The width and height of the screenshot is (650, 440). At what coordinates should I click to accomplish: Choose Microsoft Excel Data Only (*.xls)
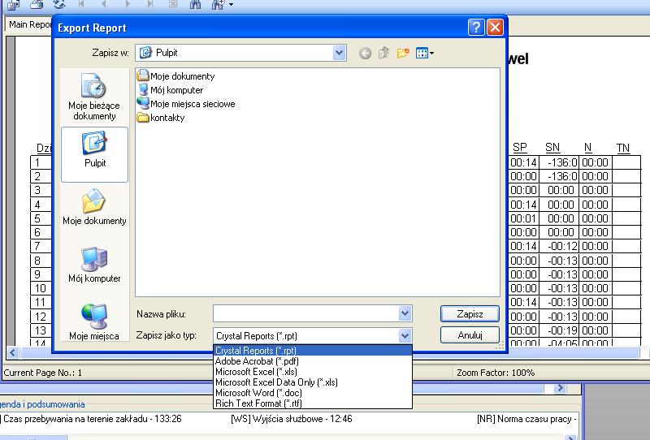pos(313,382)
